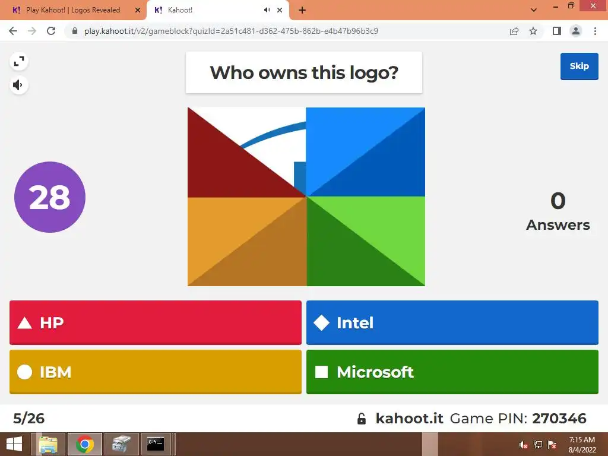Image resolution: width=608 pixels, height=456 pixels.
Task: Open File Explorer from taskbar
Action: pos(49,444)
